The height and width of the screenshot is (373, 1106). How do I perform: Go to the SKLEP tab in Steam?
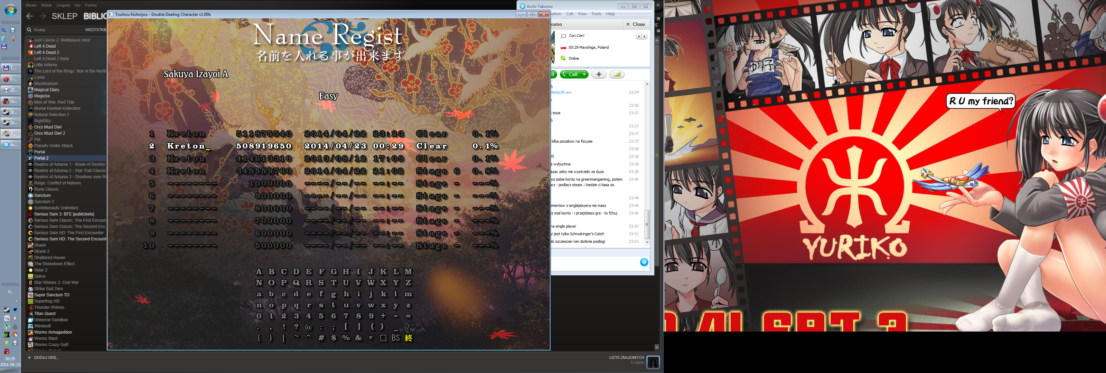coord(64,16)
